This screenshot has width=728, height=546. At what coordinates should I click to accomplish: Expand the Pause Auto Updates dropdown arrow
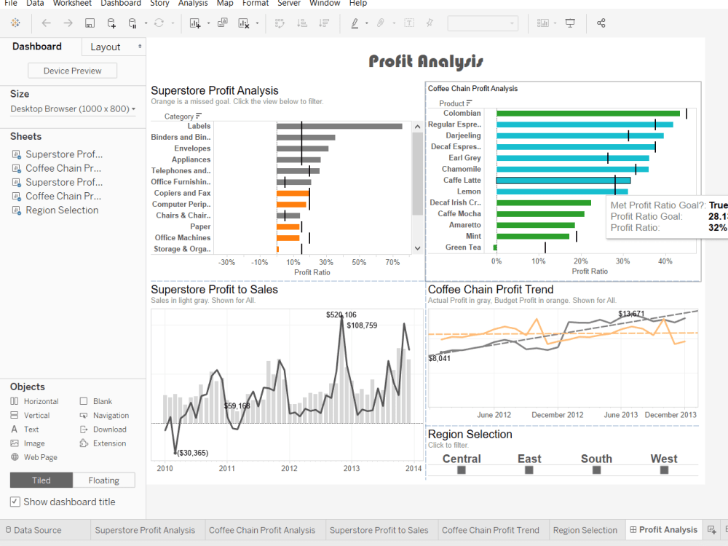pos(146,23)
